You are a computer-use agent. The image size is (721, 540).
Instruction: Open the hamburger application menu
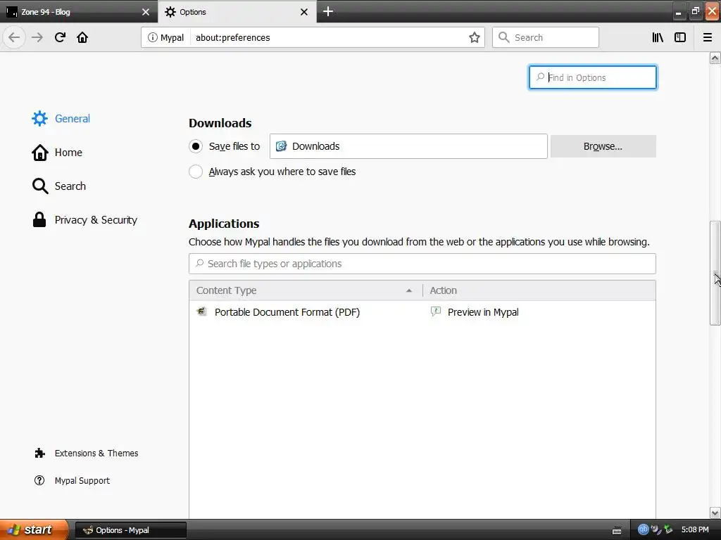(x=707, y=37)
